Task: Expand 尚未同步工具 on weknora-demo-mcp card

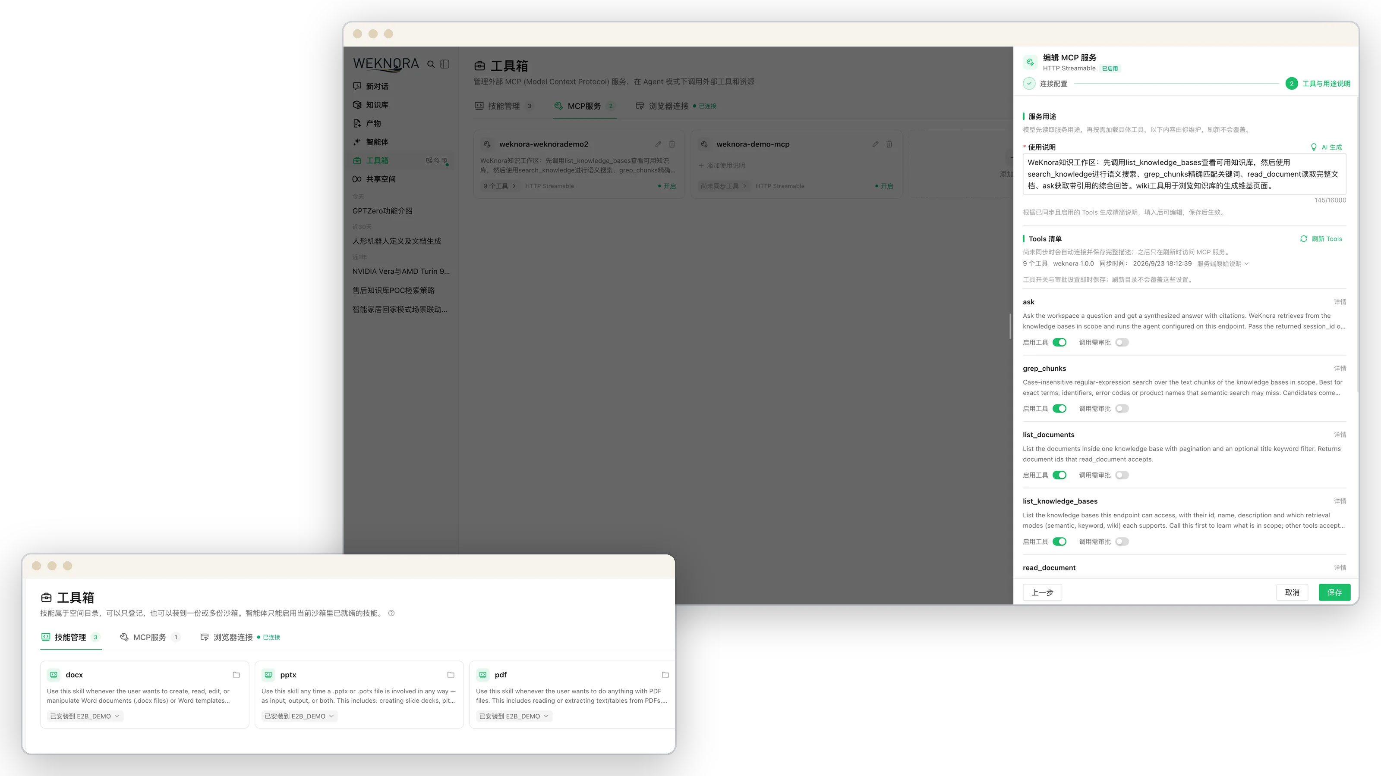Action: point(723,186)
